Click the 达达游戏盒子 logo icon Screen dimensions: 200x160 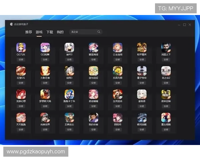click(x=11, y=24)
